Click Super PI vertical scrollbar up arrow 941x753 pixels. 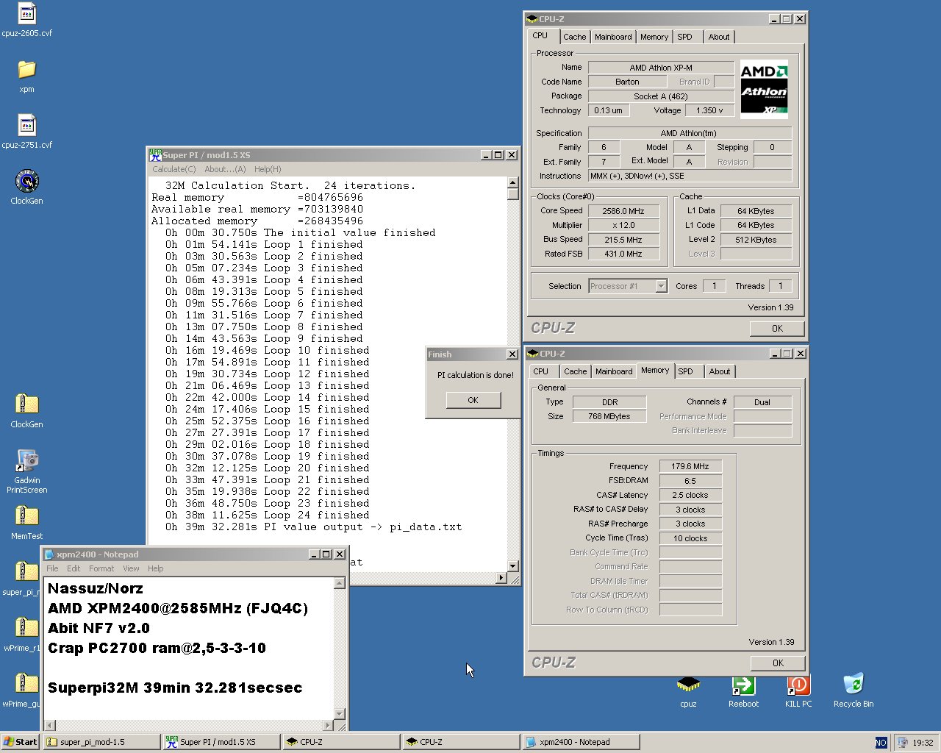(x=513, y=183)
